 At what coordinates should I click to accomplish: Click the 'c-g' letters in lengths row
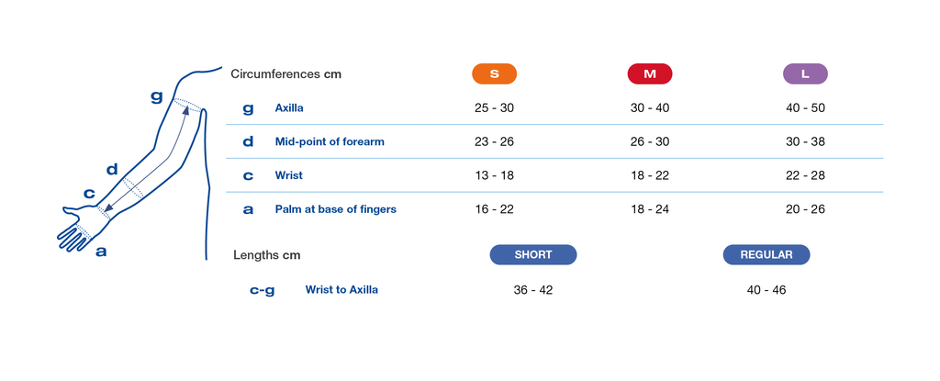[262, 290]
